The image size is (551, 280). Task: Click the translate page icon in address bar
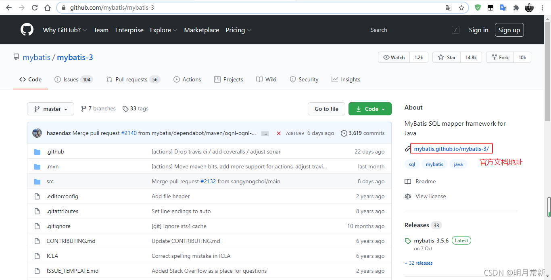pyautogui.click(x=449, y=8)
